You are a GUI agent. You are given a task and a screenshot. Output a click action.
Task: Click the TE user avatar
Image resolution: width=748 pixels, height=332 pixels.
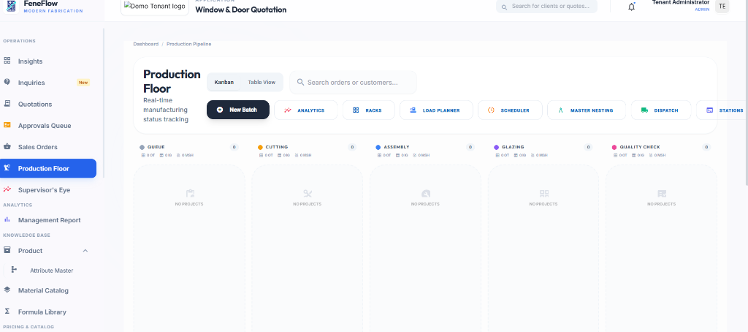click(x=722, y=6)
